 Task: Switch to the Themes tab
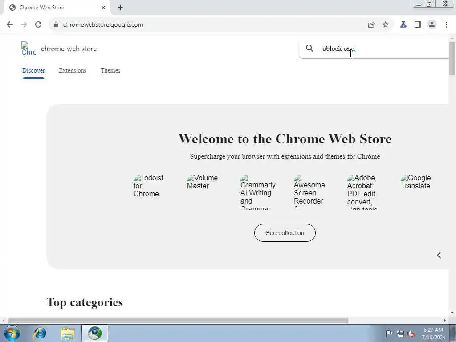(x=110, y=70)
